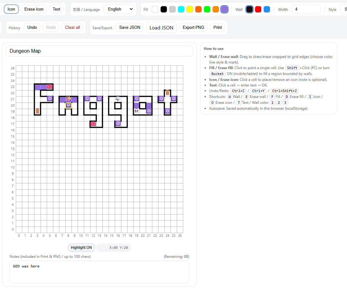The height and width of the screenshot is (291, 347).
Task: Pick the green fill swatch
Action: (207, 9)
